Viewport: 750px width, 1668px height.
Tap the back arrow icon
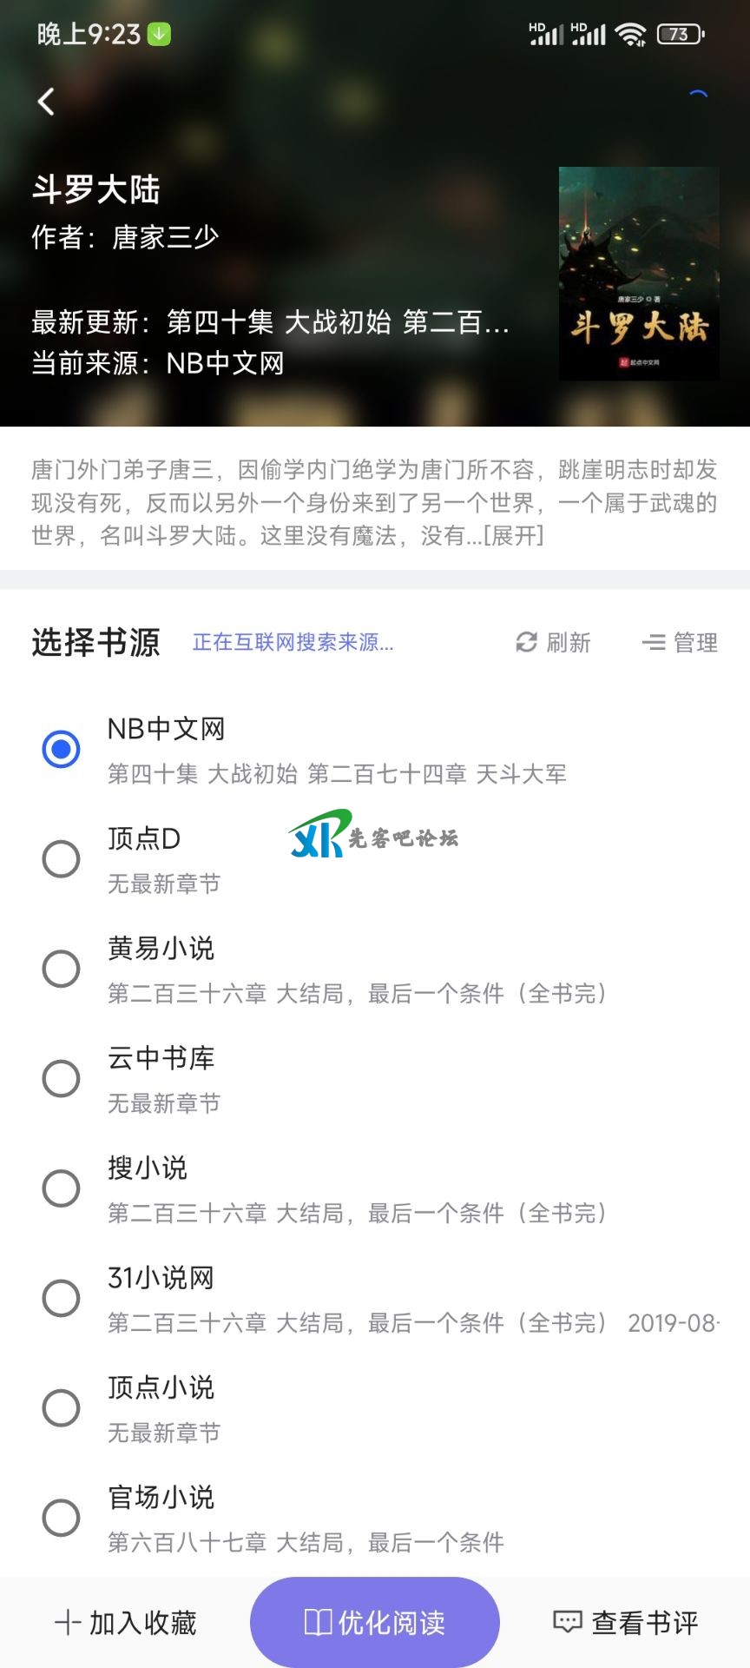(x=47, y=102)
